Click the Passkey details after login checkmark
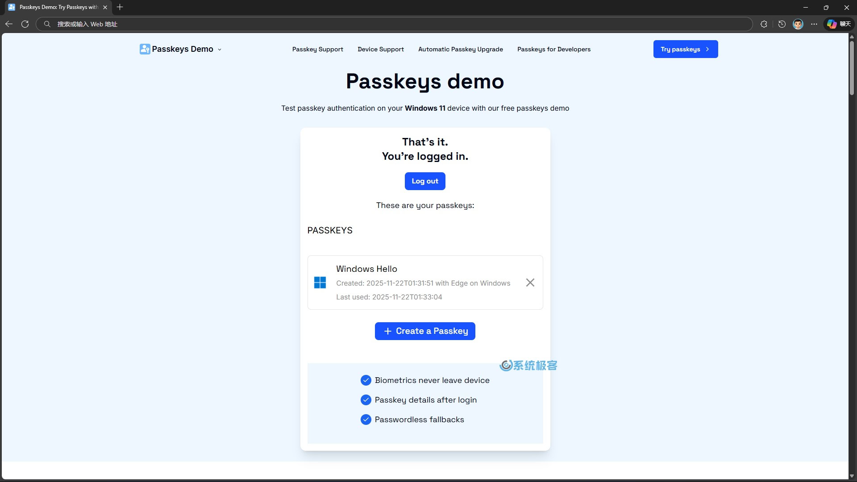 [x=366, y=400]
